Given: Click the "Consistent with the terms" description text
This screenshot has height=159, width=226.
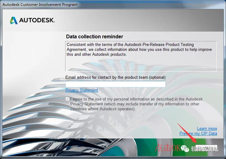Looking at the screenshot, I should 139,50.
